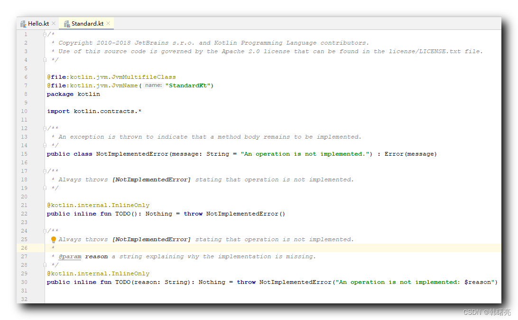Click the import kotlin.contracts.* line
518x320 pixels.
point(94,111)
